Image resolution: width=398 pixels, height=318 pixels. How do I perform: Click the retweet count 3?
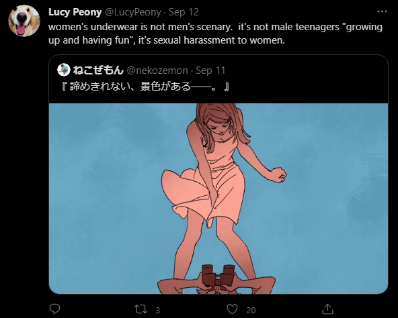point(157,310)
